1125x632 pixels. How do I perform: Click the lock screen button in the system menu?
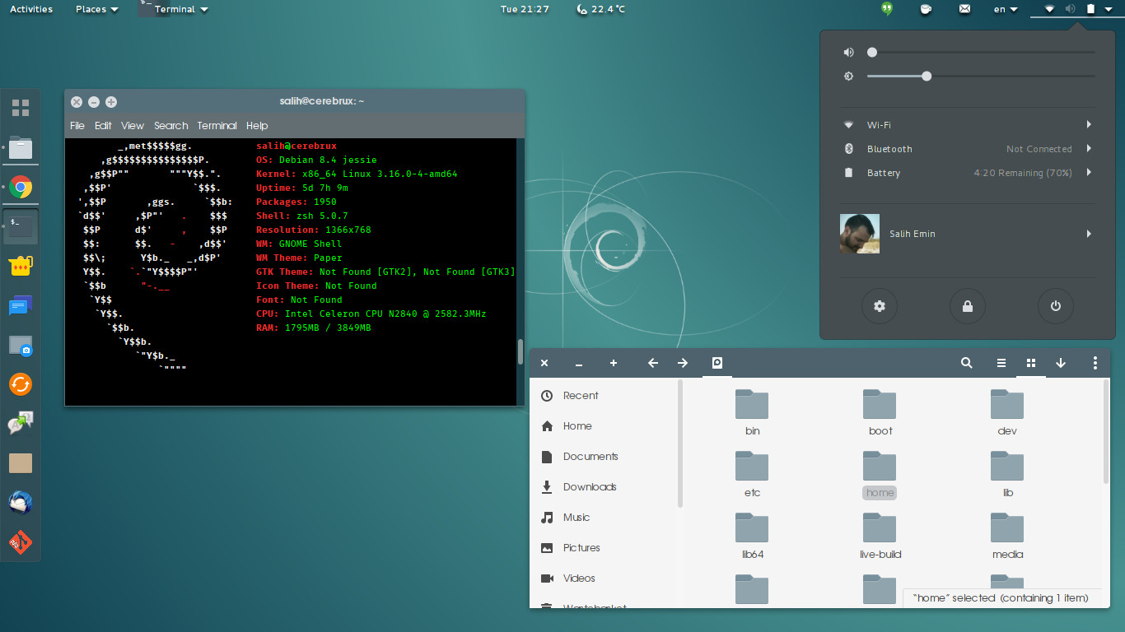pyautogui.click(x=967, y=305)
